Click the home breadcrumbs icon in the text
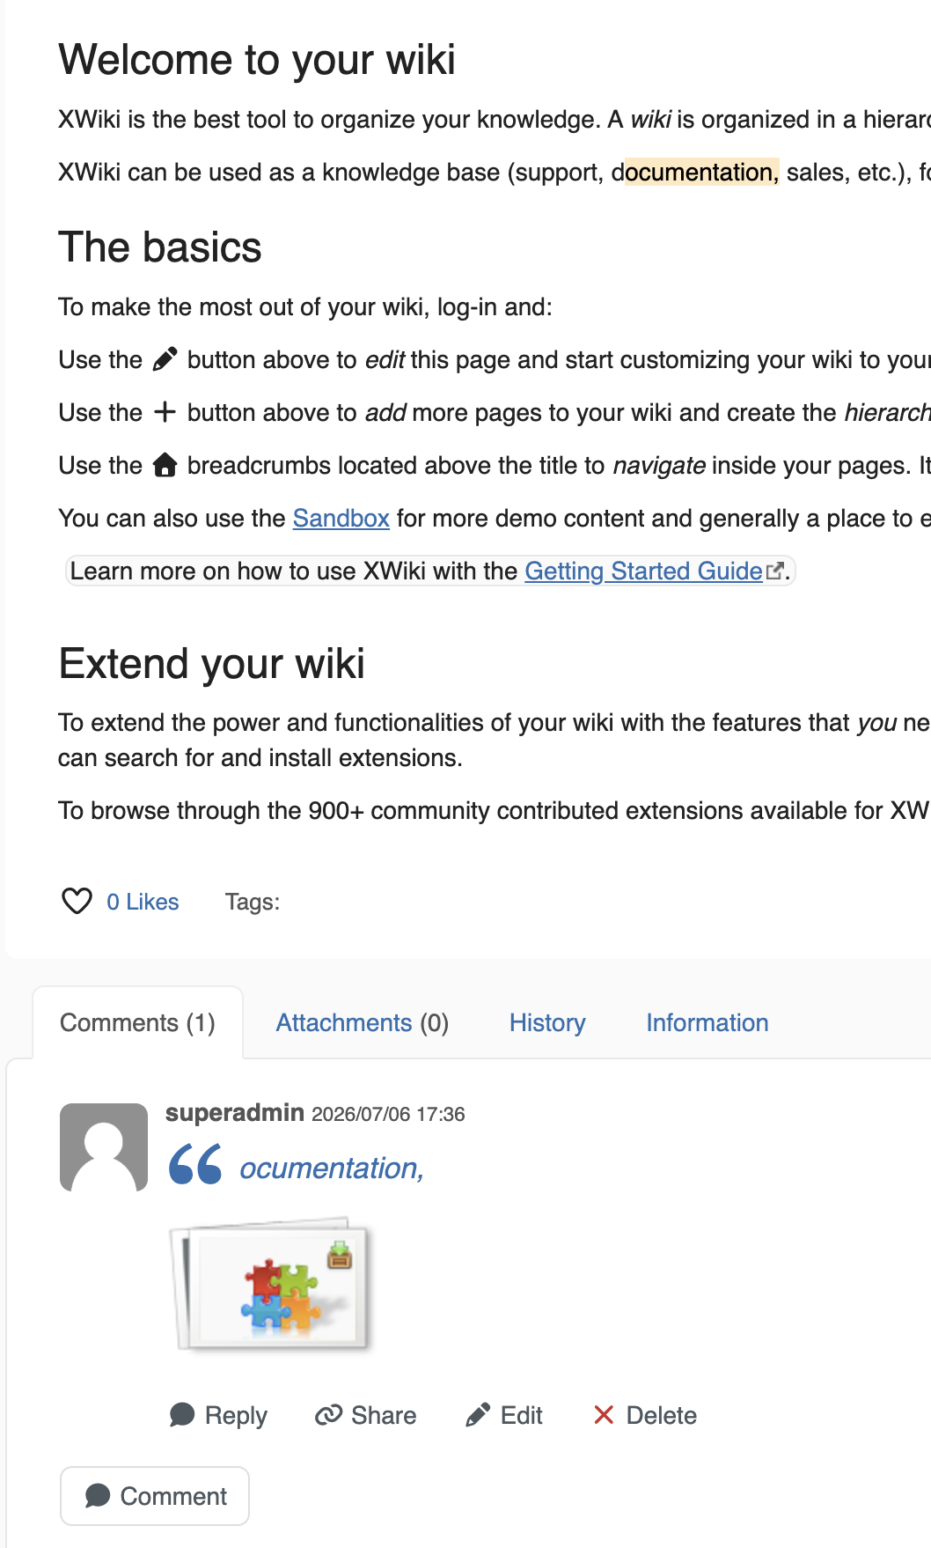931x1548 pixels. (x=165, y=464)
